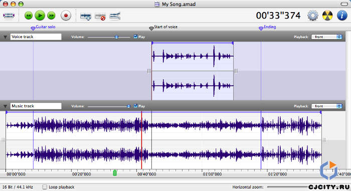Image resolution: width=351 pixels, height=191 pixels.
Task: Enable the Loop playback checkbox
Action: (45, 187)
